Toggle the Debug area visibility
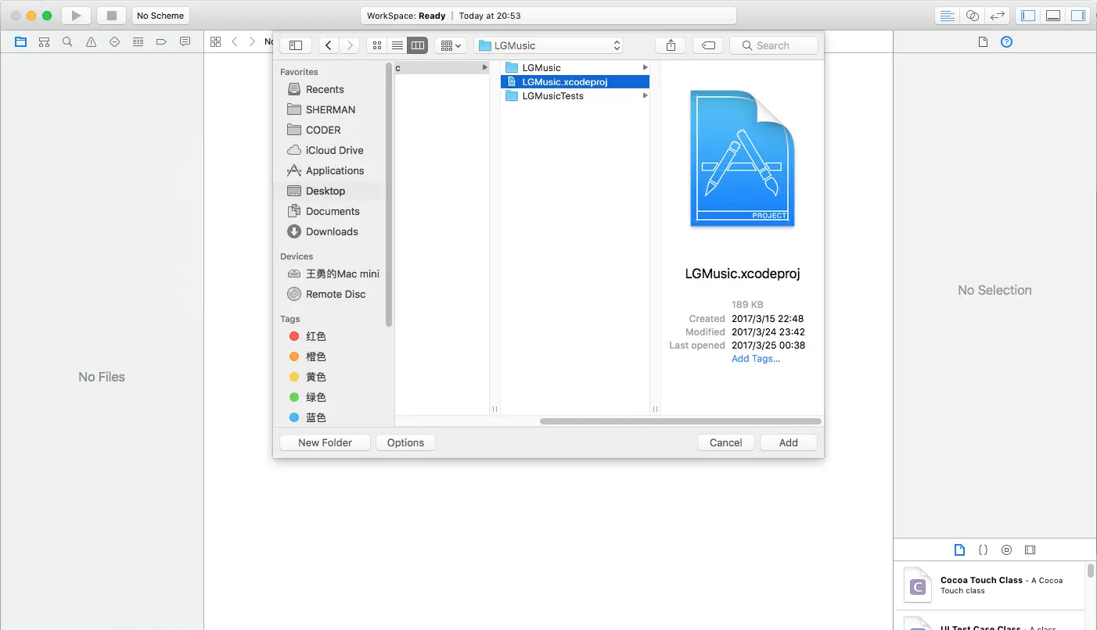Viewport: 1097px width, 630px height. pos(1053,16)
